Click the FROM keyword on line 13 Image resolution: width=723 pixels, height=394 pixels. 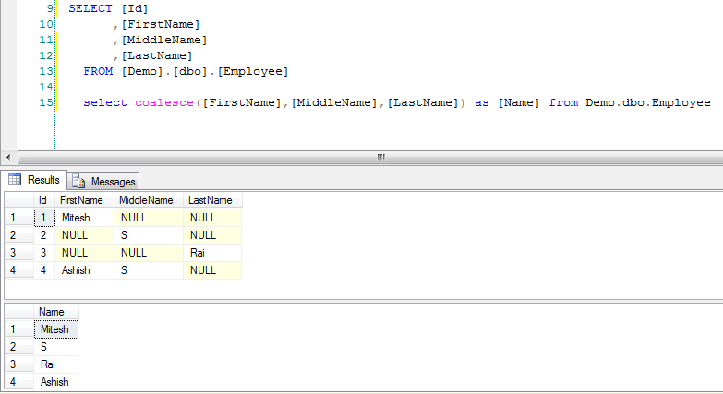pyautogui.click(x=98, y=71)
